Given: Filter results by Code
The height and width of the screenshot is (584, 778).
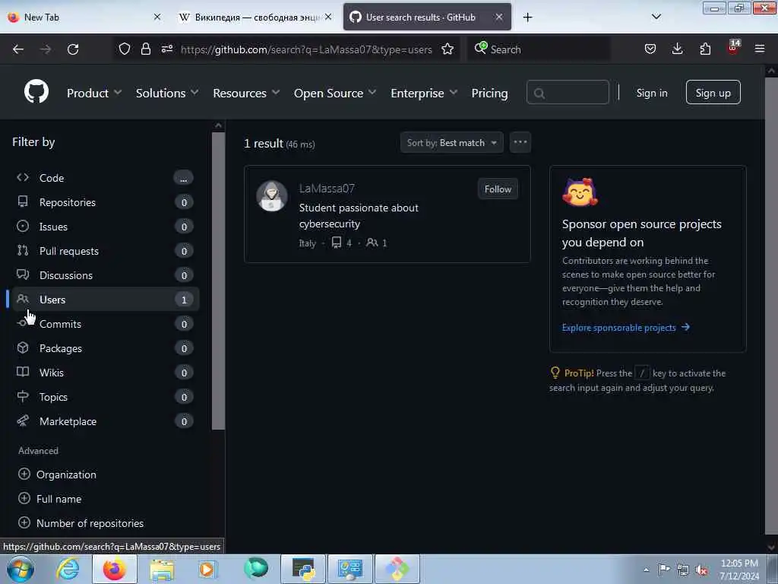Looking at the screenshot, I should 106,178.
